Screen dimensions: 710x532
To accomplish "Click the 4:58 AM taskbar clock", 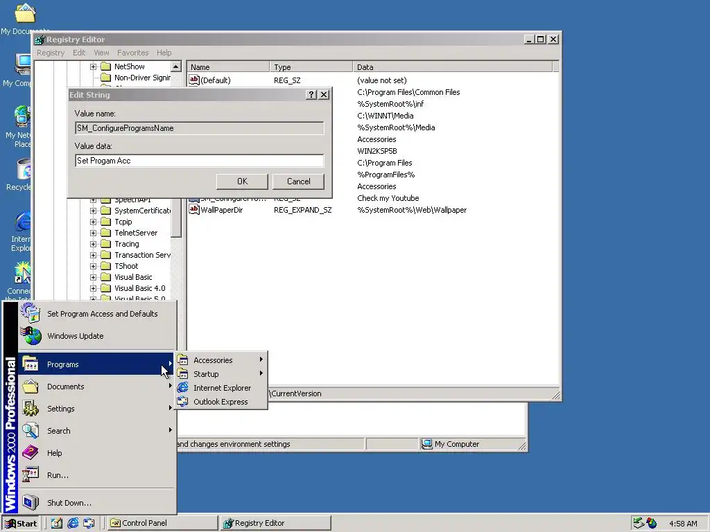I will [683, 524].
